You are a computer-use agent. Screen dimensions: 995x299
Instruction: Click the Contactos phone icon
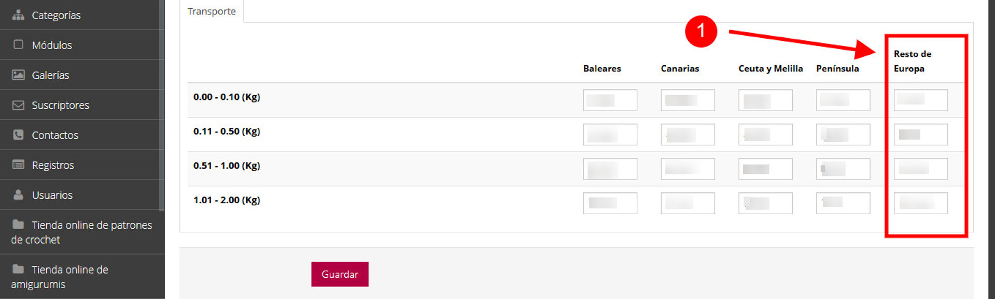click(x=18, y=135)
